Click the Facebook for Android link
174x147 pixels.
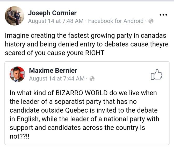pyautogui.click(x=116, y=21)
